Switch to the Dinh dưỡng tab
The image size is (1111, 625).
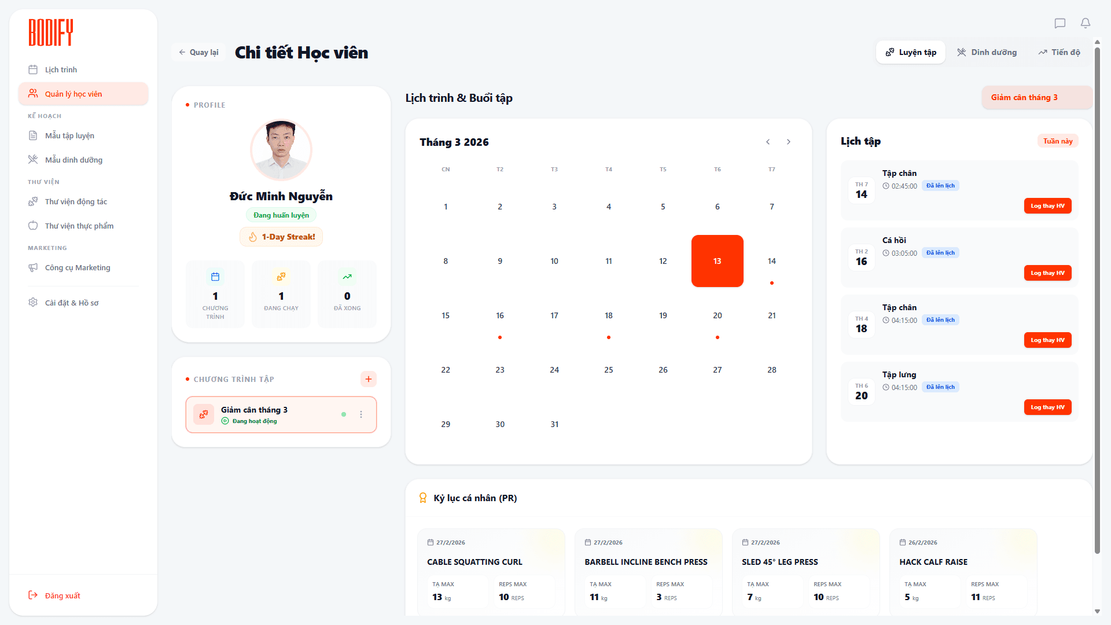pyautogui.click(x=987, y=52)
